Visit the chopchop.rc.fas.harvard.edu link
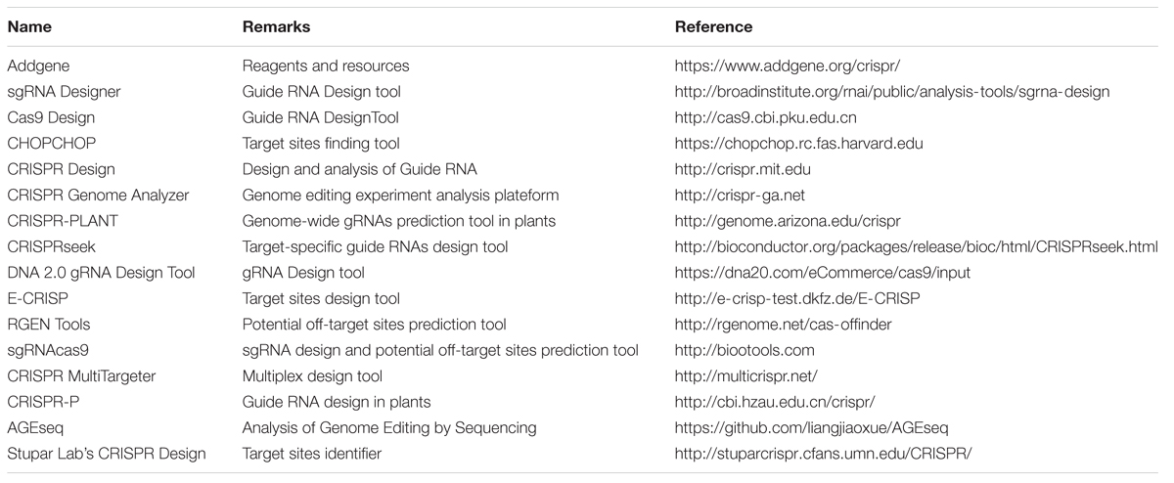This screenshot has height=483, width=1174. tap(799, 144)
